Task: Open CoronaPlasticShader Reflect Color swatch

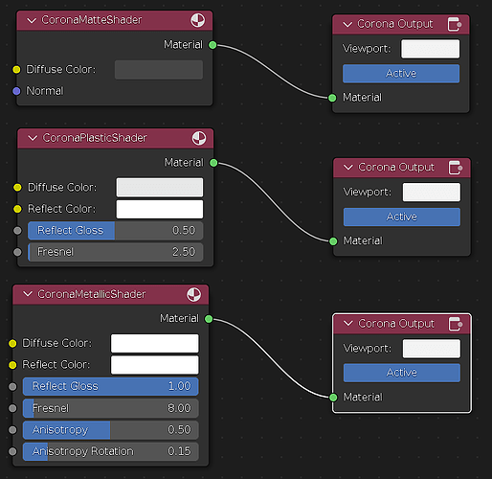Action: 160,209
